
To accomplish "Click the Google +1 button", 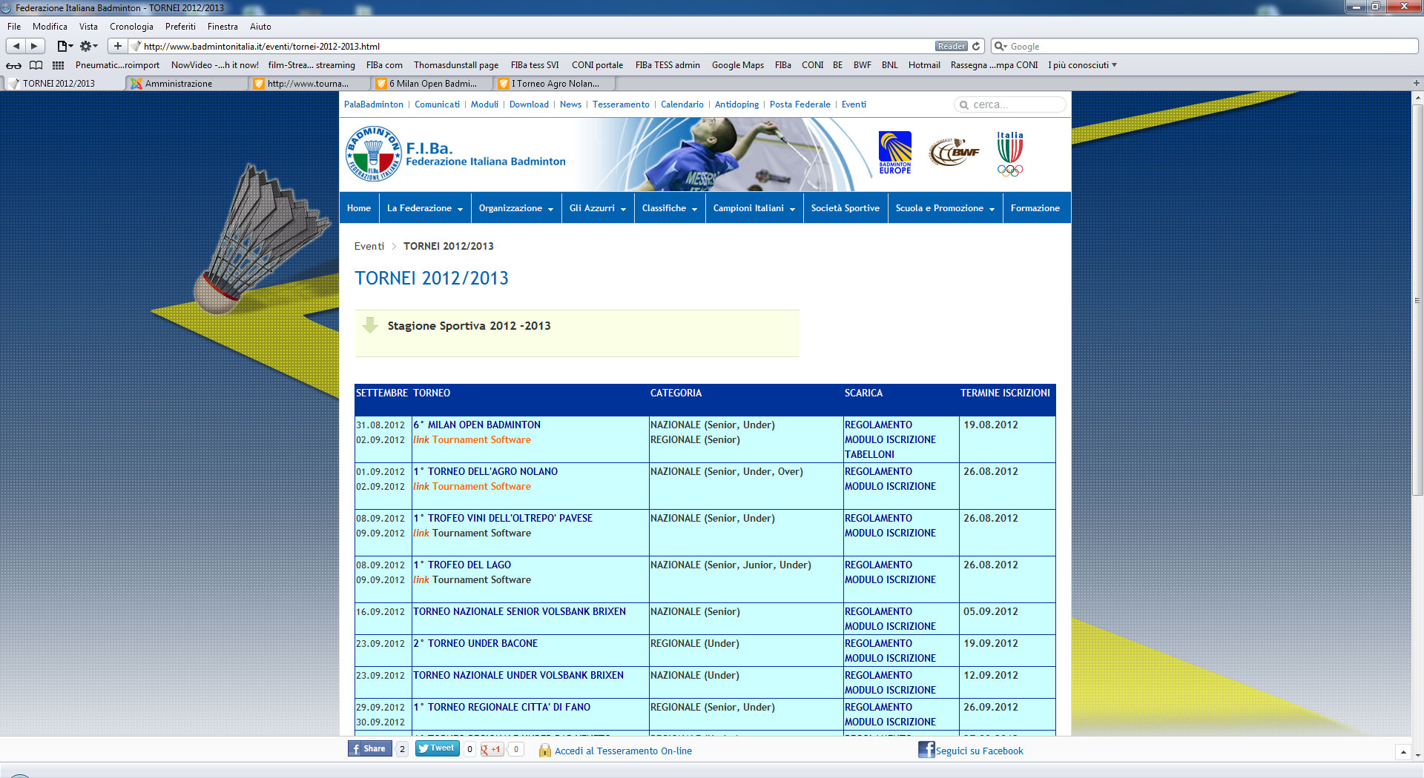I will pyautogui.click(x=492, y=749).
